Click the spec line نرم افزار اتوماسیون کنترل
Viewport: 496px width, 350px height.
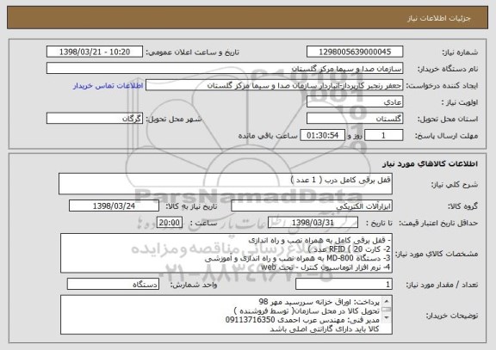pos(325,267)
